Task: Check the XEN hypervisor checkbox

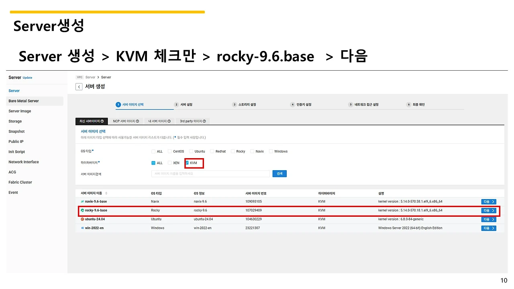Action: pos(170,163)
